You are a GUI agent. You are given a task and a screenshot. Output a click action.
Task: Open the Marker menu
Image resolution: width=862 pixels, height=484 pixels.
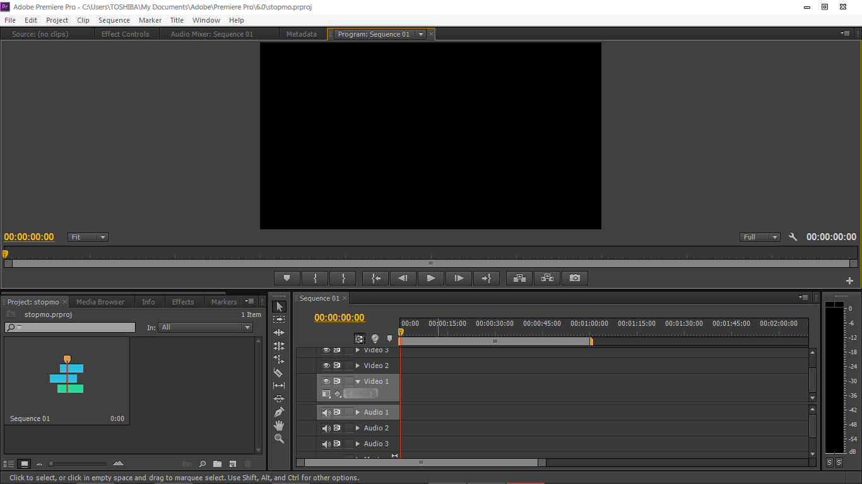point(150,20)
